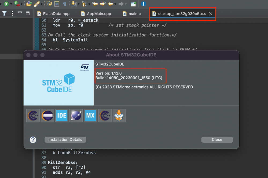The height and width of the screenshot is (178, 268).
Task: Click the first Eclipse CDT feature icon
Action: (x=33, y=116)
